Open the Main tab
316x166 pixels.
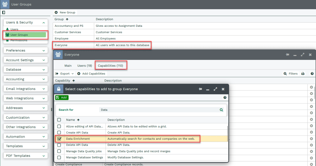coord(68,66)
